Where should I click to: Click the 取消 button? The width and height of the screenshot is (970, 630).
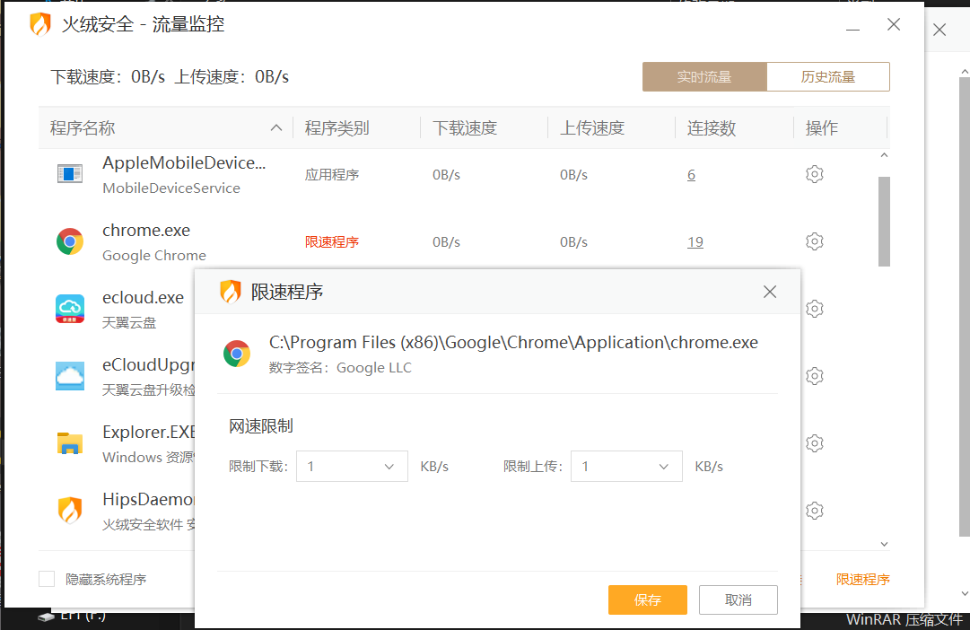pyautogui.click(x=738, y=600)
